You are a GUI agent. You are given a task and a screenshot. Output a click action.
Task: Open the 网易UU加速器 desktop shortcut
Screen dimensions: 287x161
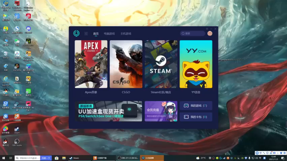[17, 106]
